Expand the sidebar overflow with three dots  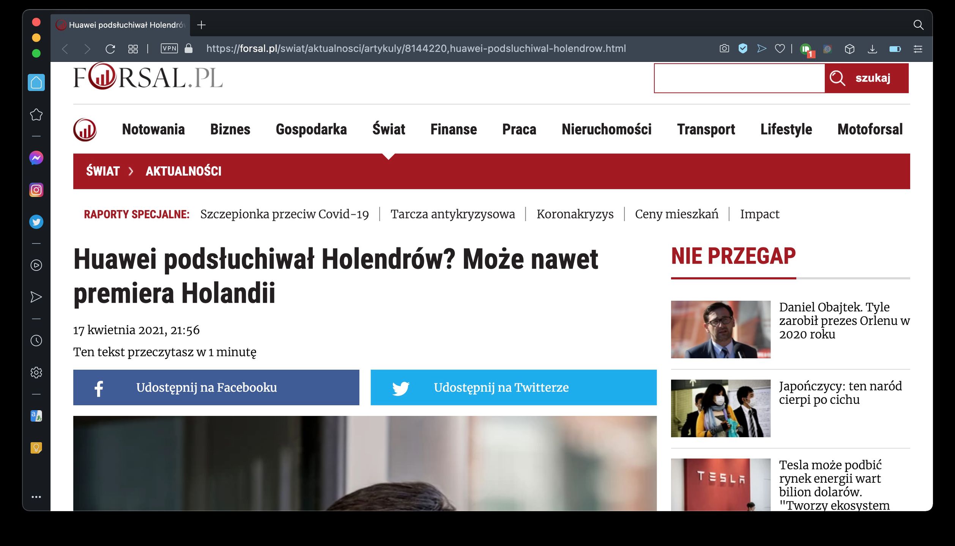click(36, 497)
